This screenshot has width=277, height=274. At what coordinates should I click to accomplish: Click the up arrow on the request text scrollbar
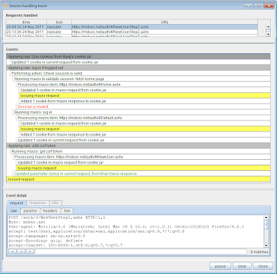[x=266, y=217]
